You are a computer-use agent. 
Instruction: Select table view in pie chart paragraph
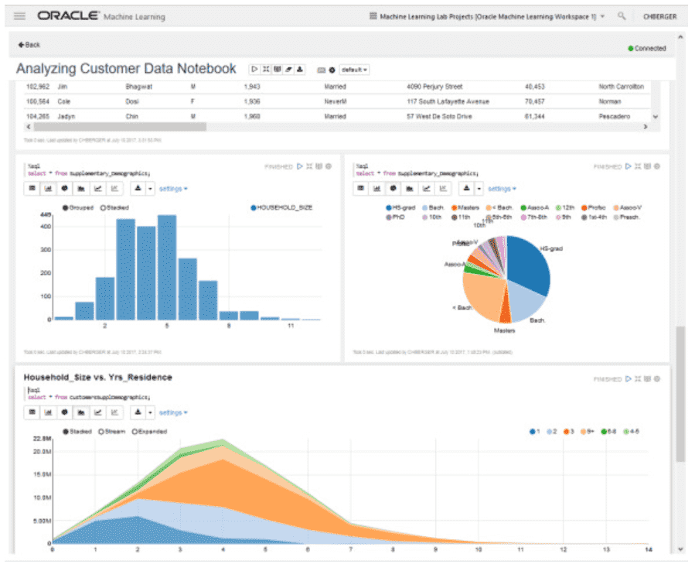[x=361, y=189]
